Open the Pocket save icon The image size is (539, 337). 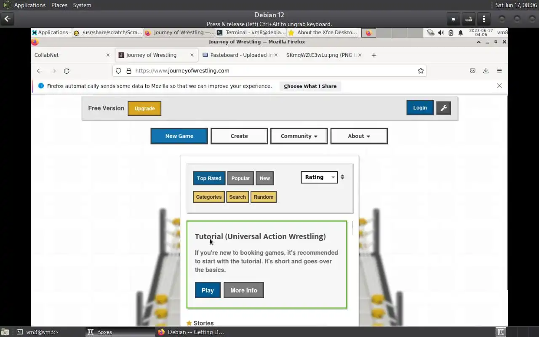point(472,71)
